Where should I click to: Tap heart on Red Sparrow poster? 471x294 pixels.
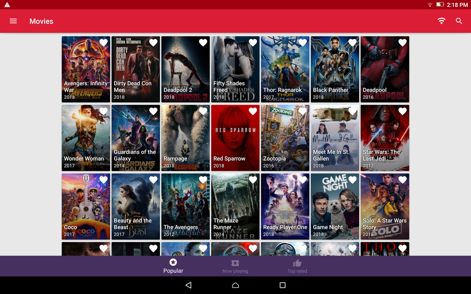click(x=253, y=111)
